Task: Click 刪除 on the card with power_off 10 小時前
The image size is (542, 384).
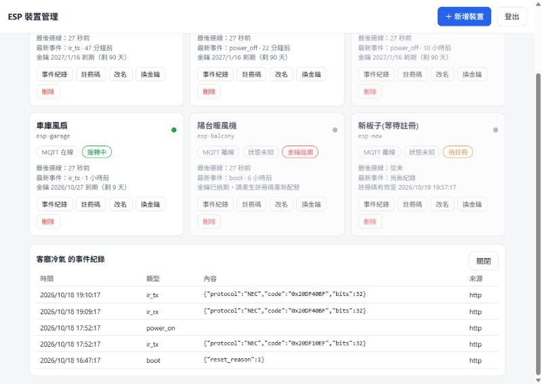Action: 370,91
